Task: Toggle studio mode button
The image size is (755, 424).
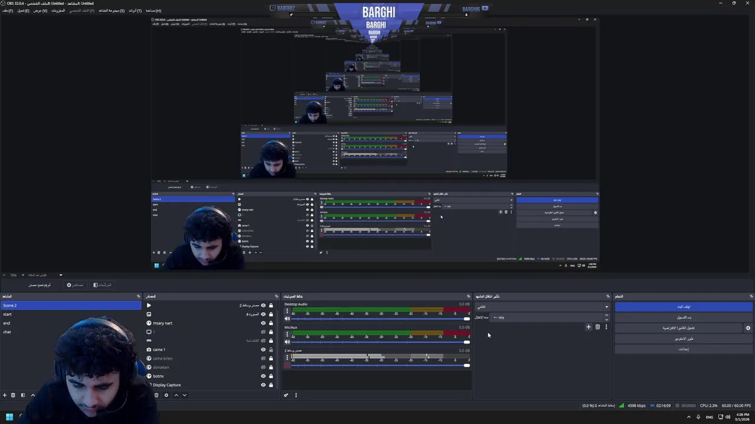Action: tap(684, 339)
